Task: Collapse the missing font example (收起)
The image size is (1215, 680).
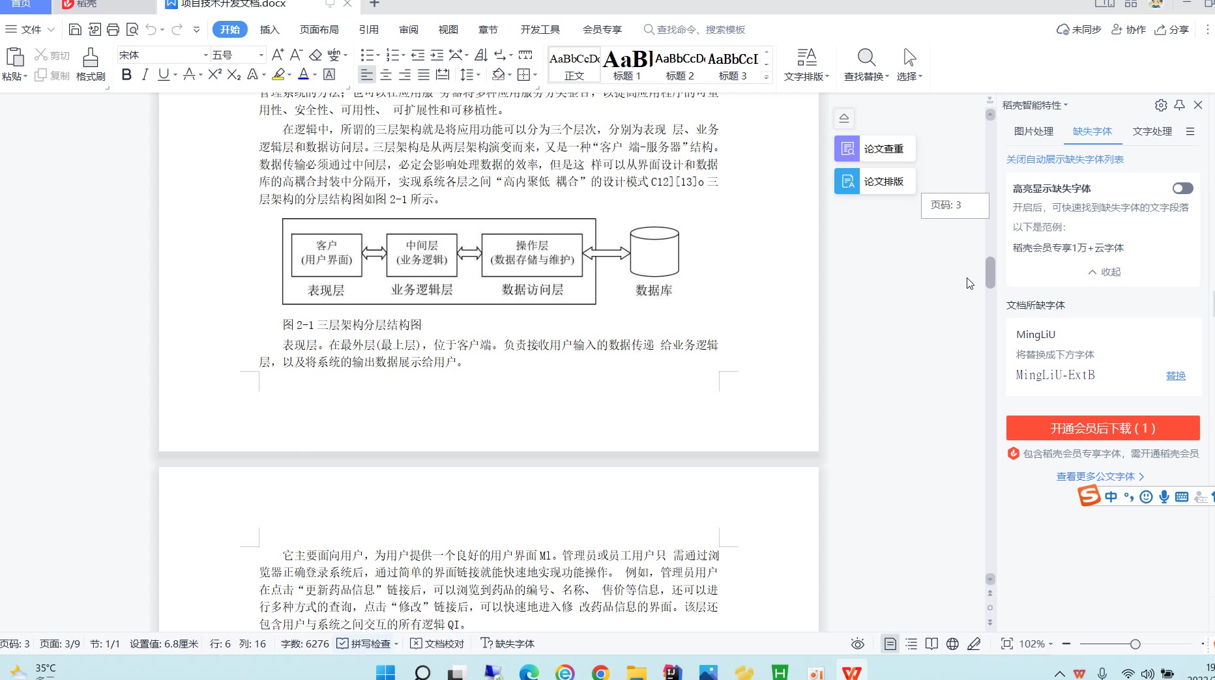Action: 1104,272
